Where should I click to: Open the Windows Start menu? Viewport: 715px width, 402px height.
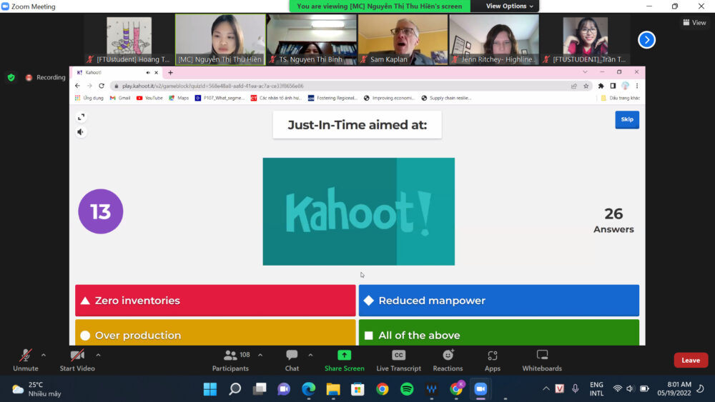[x=210, y=389]
